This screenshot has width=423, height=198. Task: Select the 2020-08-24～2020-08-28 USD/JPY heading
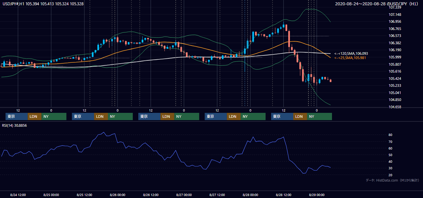tap(377, 4)
